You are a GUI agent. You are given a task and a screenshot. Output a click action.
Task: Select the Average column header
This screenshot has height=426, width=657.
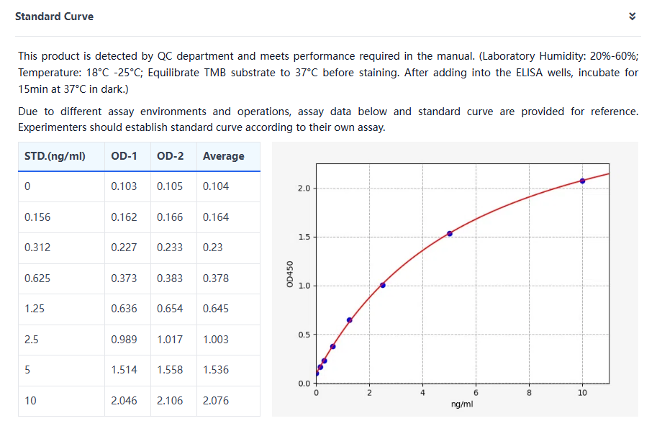[223, 156]
